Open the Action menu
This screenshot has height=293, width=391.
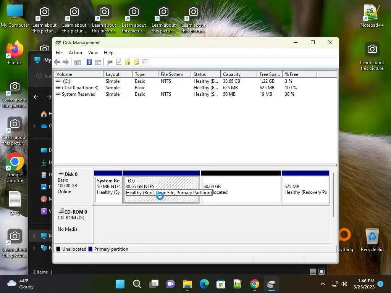[75, 53]
